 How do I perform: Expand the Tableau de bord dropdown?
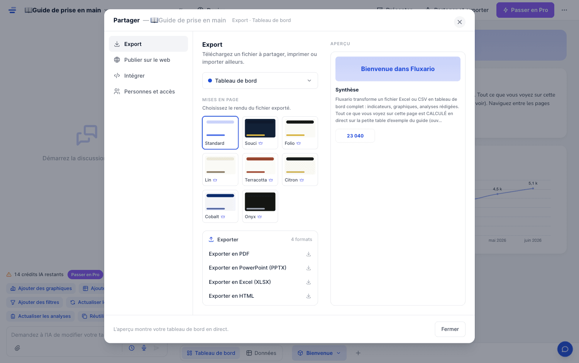click(260, 81)
